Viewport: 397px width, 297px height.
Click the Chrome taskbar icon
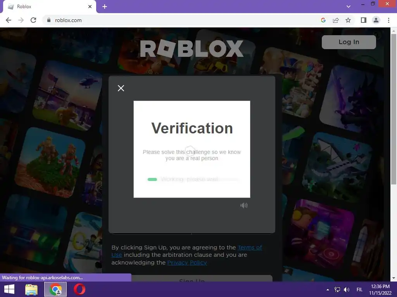(55, 289)
